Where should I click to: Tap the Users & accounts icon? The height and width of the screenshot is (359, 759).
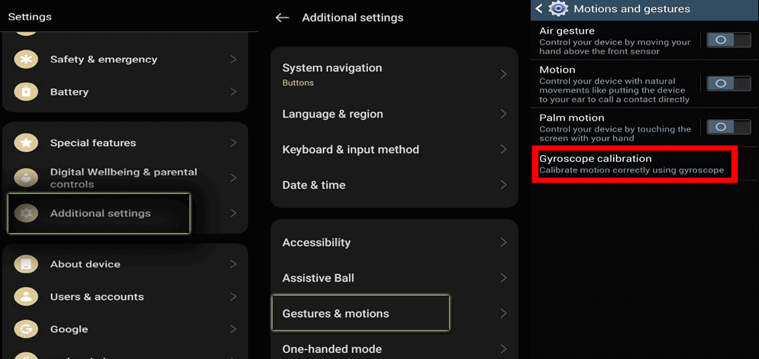click(26, 296)
